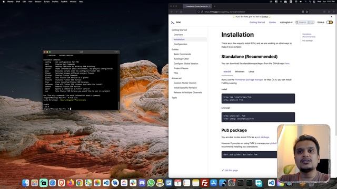Open Discord from the dock
The image size is (337, 189).
point(142,183)
